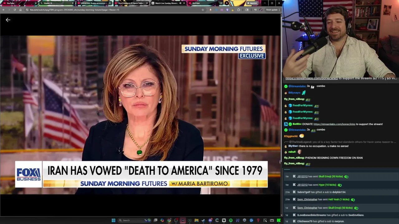This screenshot has width=399, height=224.
Task: Click the BotRix chat username
Action: (297, 124)
